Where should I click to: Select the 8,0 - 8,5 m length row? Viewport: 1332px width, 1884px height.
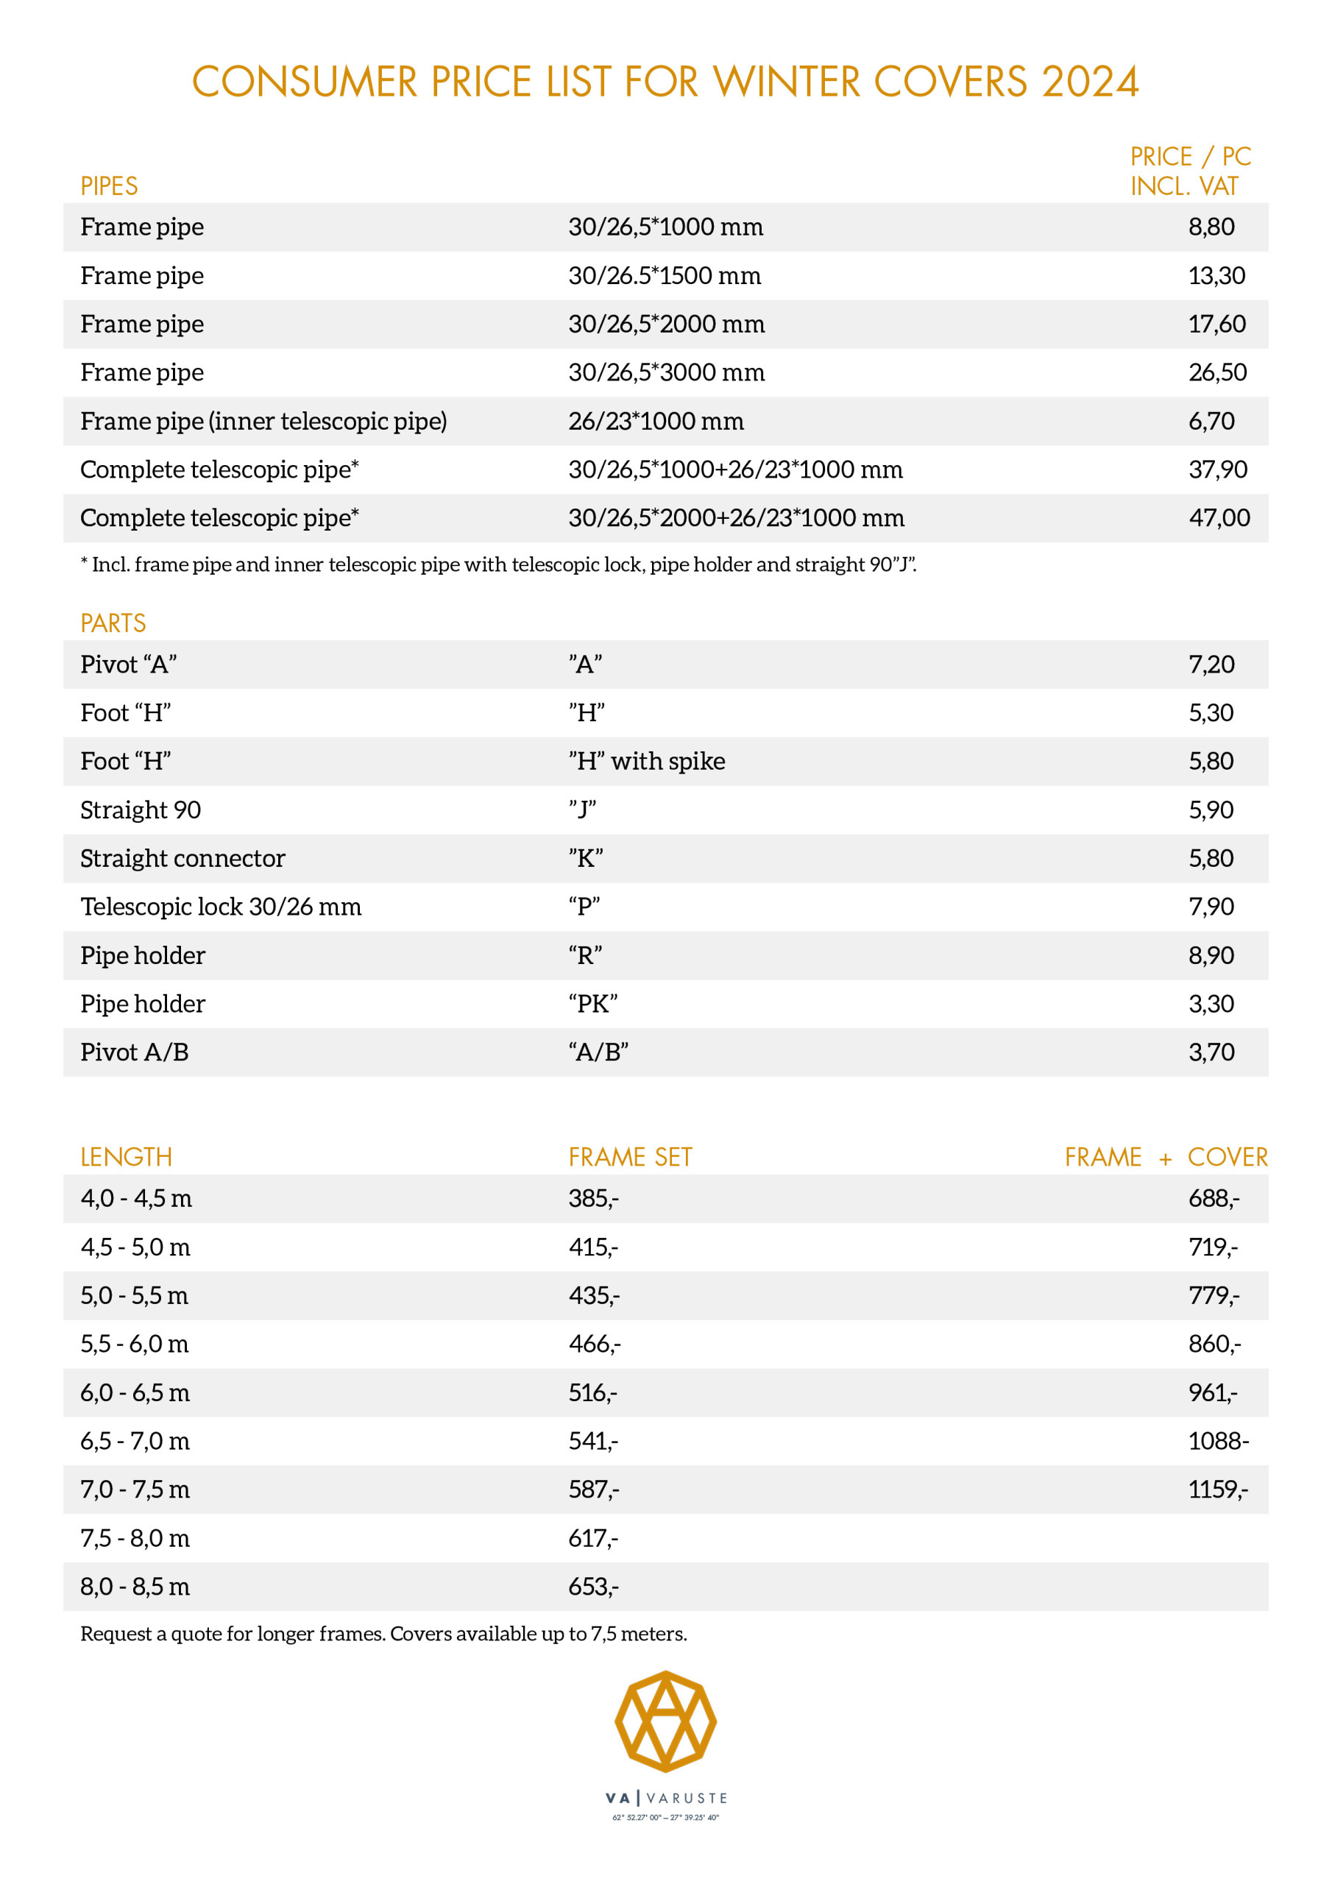point(135,1586)
